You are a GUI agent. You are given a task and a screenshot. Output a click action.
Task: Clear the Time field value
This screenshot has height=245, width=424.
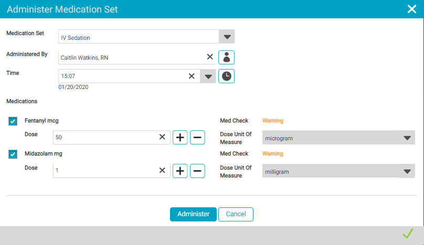coord(192,76)
